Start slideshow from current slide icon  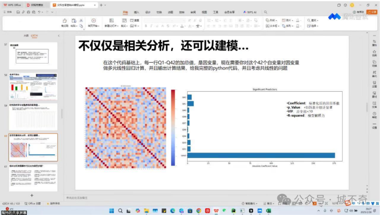(94, 21)
